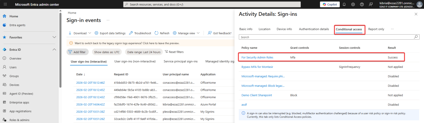Open Devices in the sidebar
Screen dimensions: 424x123
click(15, 85)
